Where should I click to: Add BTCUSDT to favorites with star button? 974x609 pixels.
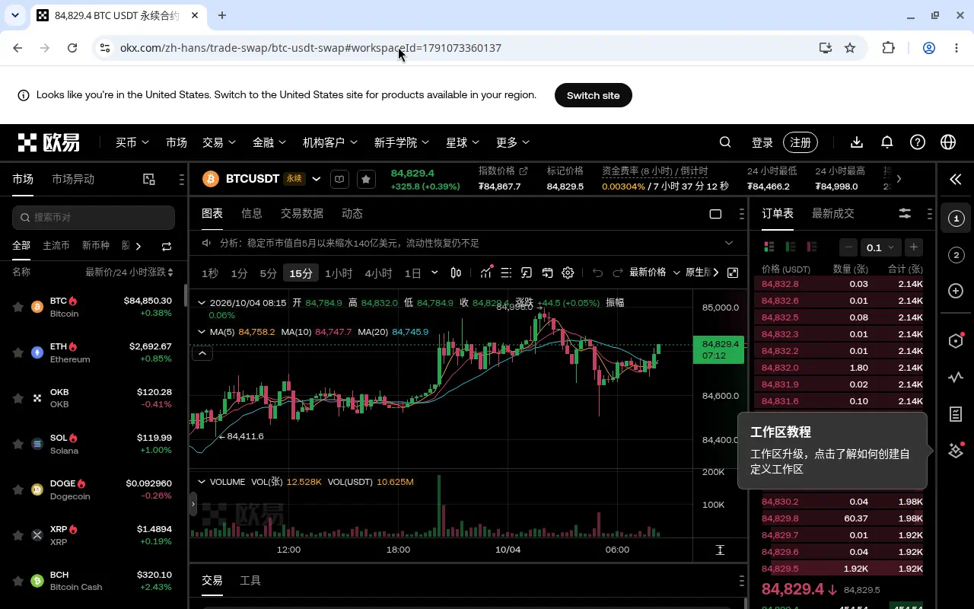click(x=366, y=179)
